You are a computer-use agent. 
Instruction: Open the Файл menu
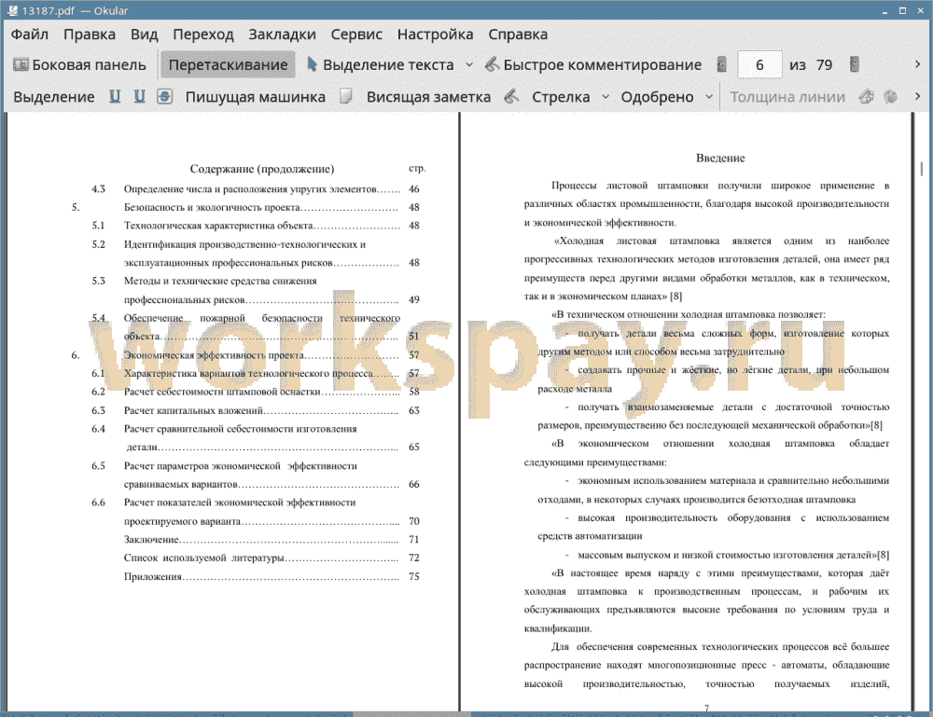[x=30, y=34]
